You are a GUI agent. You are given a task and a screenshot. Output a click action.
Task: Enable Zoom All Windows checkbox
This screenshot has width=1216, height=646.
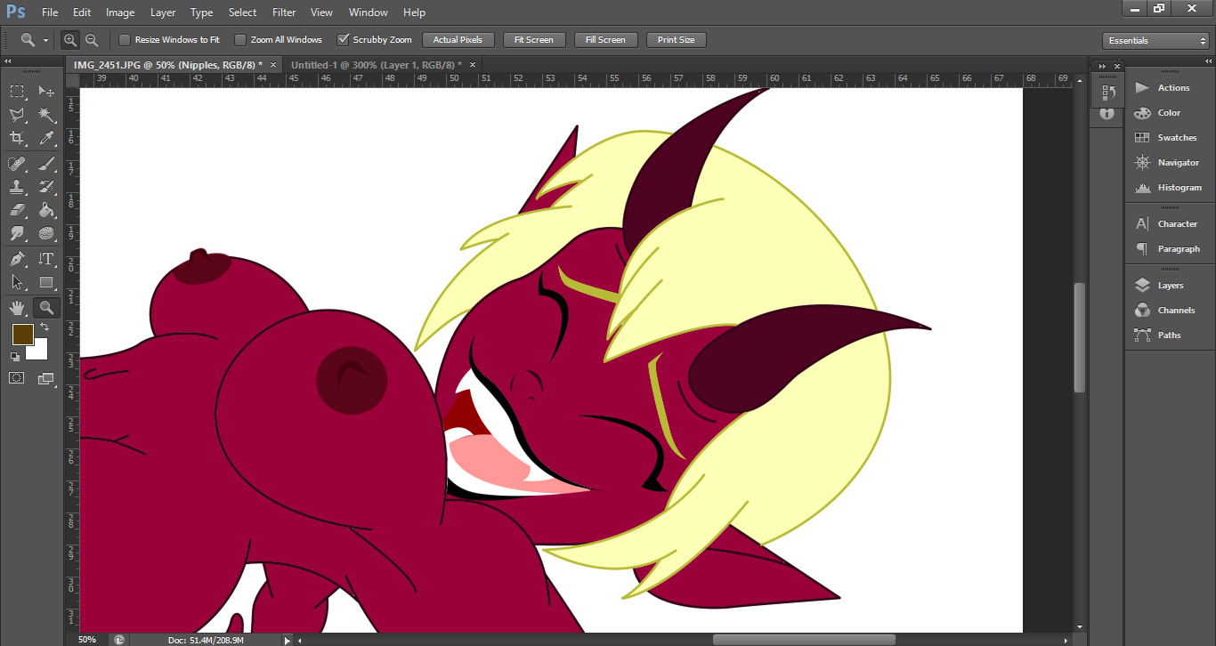[x=240, y=40]
